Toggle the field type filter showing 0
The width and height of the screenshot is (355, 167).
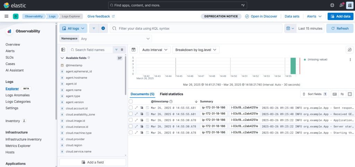coord(119,50)
